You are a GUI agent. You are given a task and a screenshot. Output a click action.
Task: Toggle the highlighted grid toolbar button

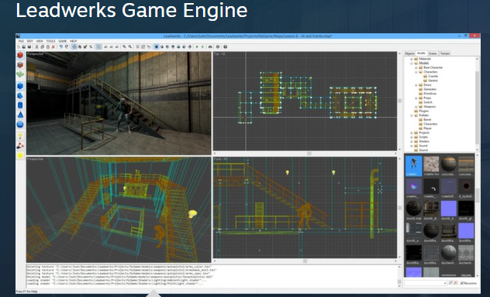[98, 46]
